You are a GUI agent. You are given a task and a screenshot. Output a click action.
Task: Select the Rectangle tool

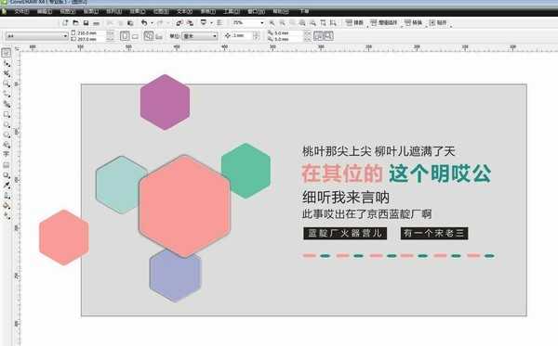[7, 114]
